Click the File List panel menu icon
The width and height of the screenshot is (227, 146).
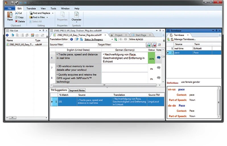coord(7,31)
